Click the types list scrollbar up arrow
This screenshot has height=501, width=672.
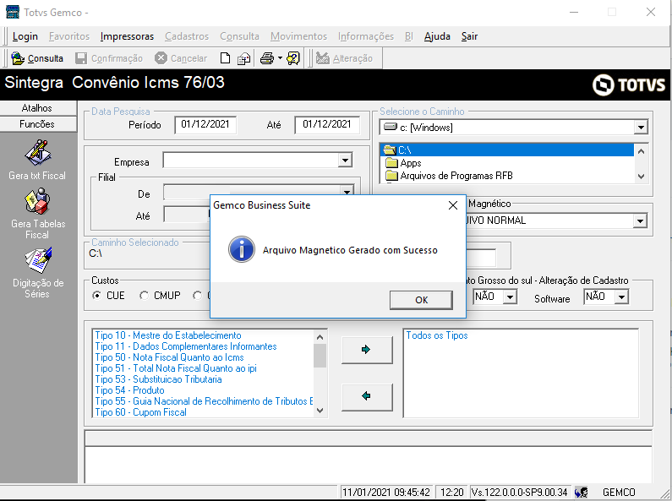pyautogui.click(x=320, y=337)
